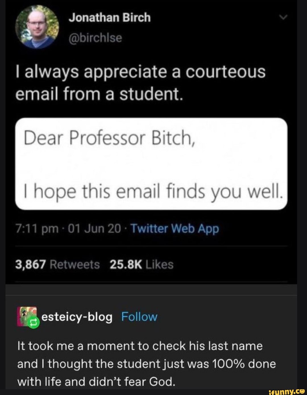This screenshot has height=395, width=307.
Task: Open the attached email screenshot image
Action: (x=151, y=164)
